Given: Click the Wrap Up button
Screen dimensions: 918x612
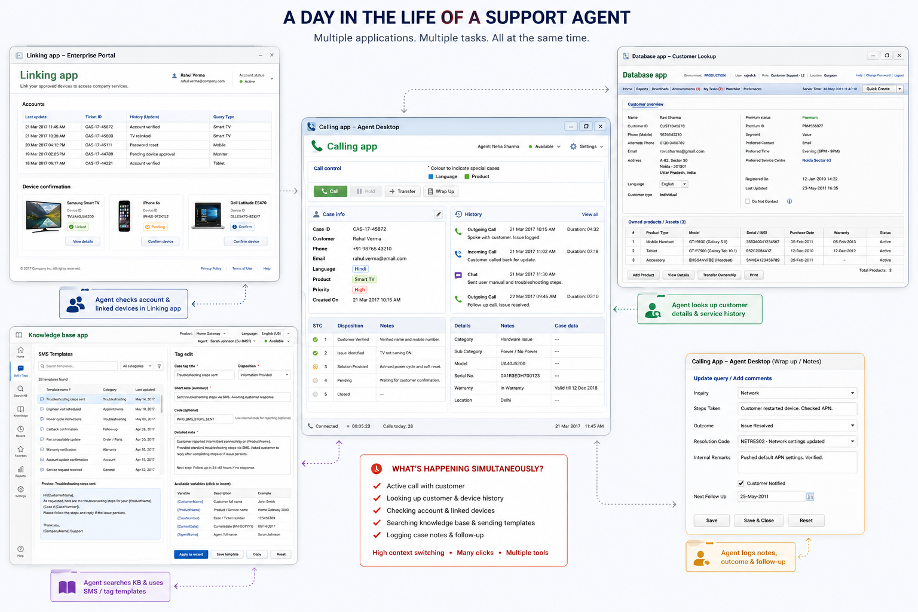Looking at the screenshot, I should click(x=441, y=191).
